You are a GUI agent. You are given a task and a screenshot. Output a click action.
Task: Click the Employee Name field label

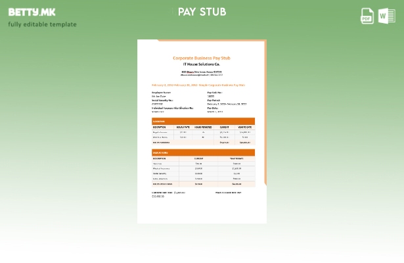pyautogui.click(x=162, y=93)
